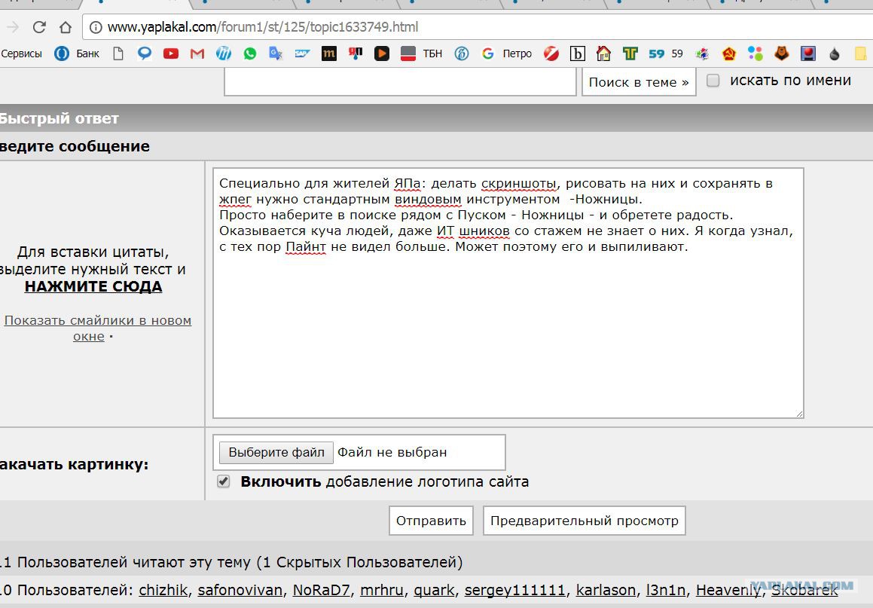
Task: Open the hammer and sickle bookmark icon
Action: click(729, 53)
